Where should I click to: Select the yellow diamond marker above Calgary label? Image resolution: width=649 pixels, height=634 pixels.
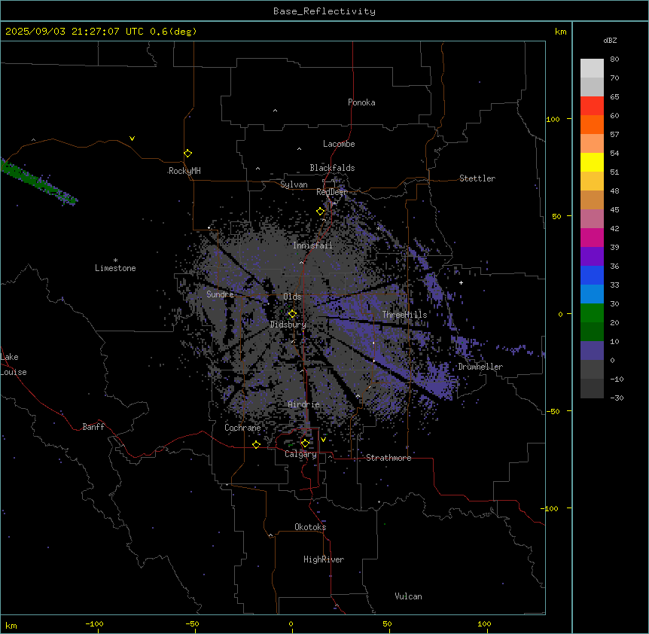click(x=305, y=443)
